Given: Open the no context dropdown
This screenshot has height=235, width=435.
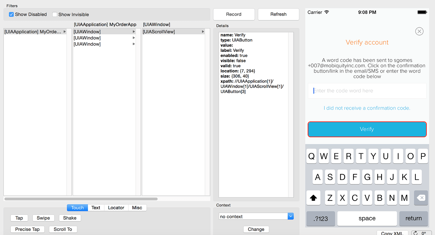Looking at the screenshot, I should 290,216.
